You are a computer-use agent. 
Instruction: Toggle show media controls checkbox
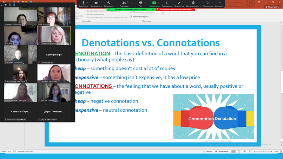86,18
